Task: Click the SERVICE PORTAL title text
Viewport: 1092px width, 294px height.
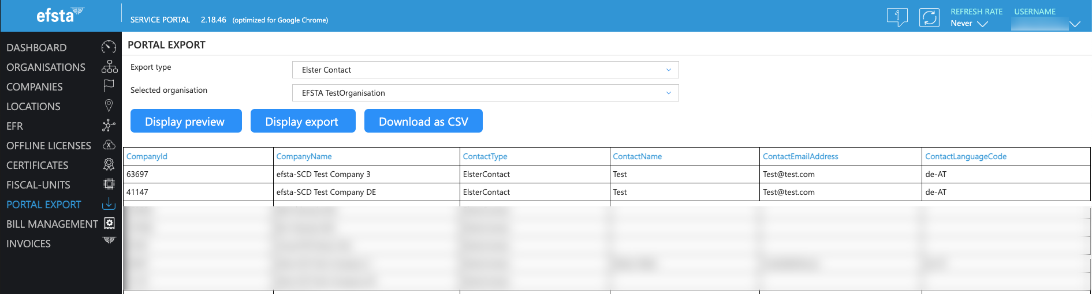Action: click(x=160, y=20)
